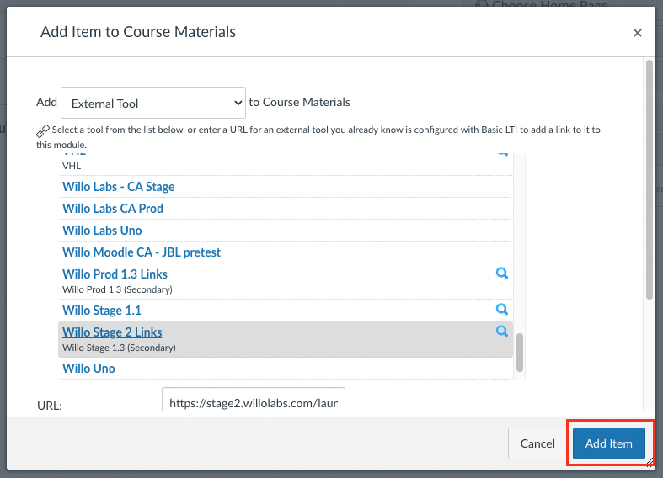Select the Willo Stage 2 Links tool
The image size is (663, 478).
click(x=112, y=332)
